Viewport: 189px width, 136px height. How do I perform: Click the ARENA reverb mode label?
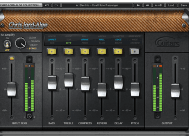(102, 36)
